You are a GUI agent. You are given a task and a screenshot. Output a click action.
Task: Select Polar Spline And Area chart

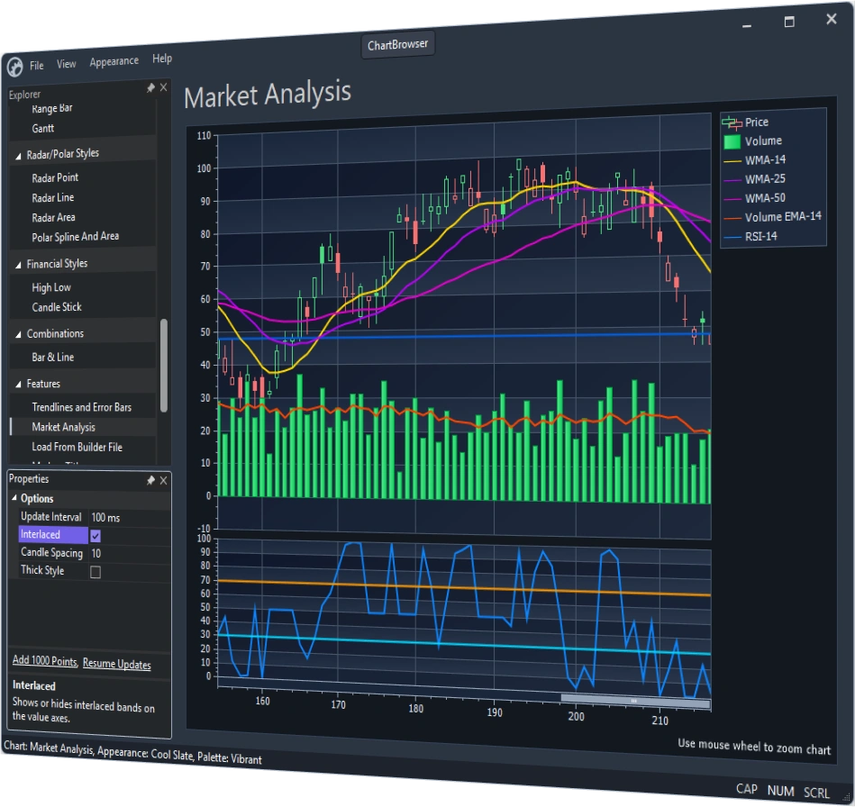coord(76,237)
